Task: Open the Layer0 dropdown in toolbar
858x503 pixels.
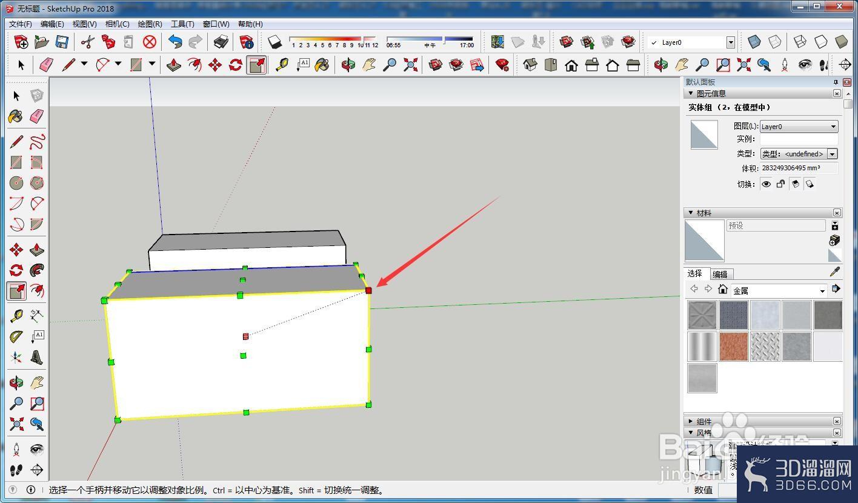Action: point(730,42)
